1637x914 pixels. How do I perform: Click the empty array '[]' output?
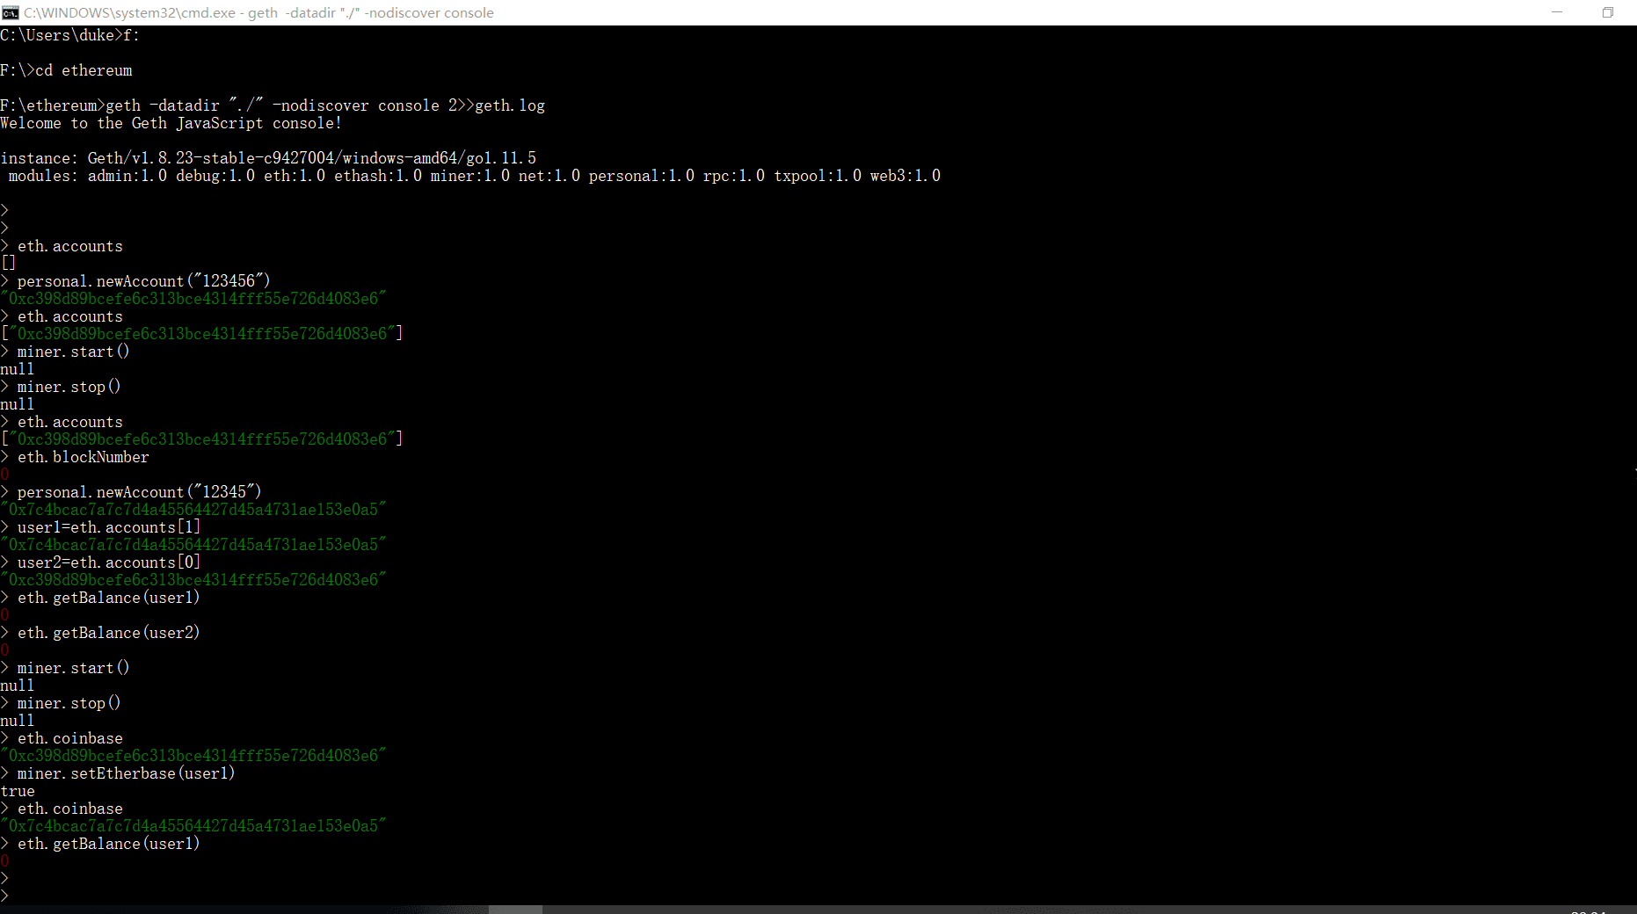[9, 264]
